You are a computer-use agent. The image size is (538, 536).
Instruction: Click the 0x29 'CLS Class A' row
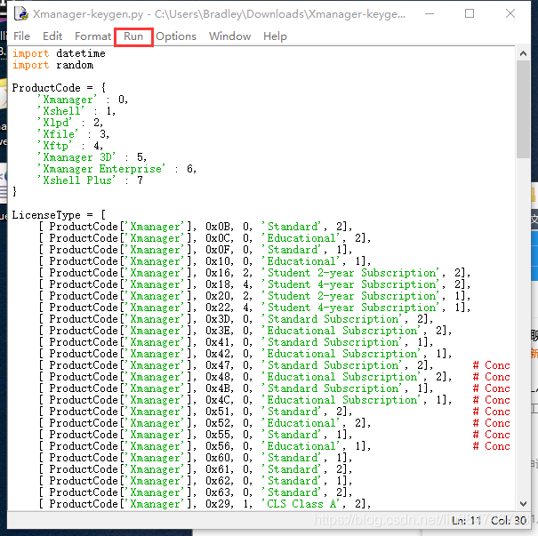(205, 504)
